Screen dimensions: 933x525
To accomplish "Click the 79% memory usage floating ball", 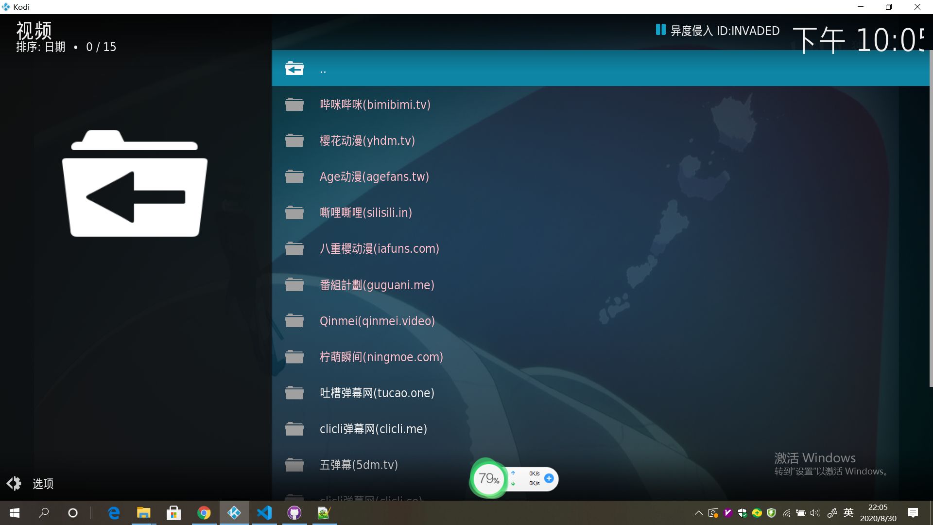I will (x=489, y=478).
